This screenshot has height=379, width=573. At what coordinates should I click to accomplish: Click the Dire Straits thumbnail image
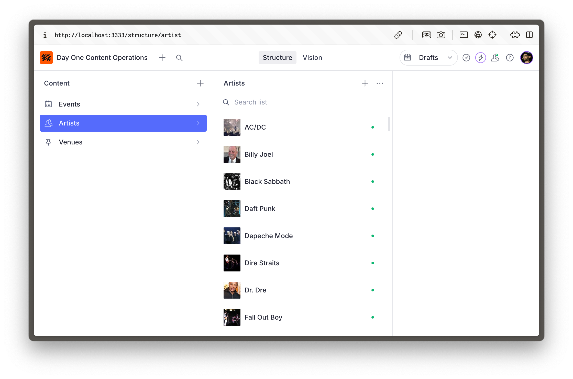pos(232,263)
